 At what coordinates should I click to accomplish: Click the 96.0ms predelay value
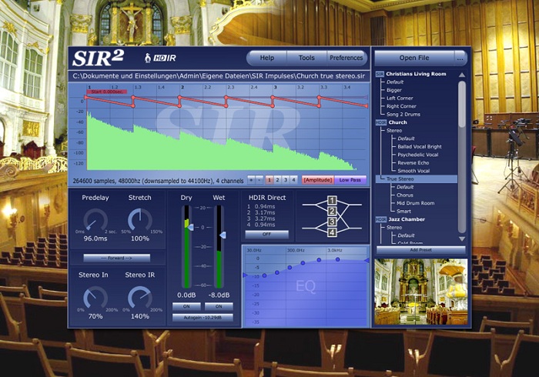[95, 239]
